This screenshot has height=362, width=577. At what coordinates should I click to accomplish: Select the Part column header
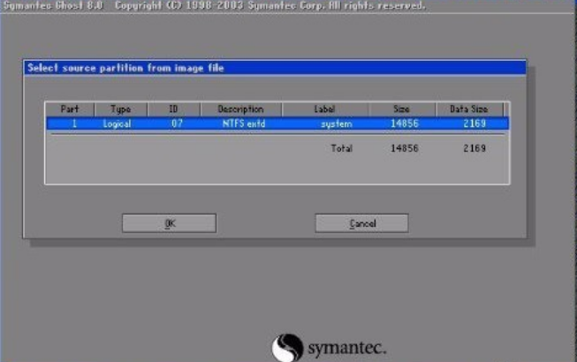point(70,109)
